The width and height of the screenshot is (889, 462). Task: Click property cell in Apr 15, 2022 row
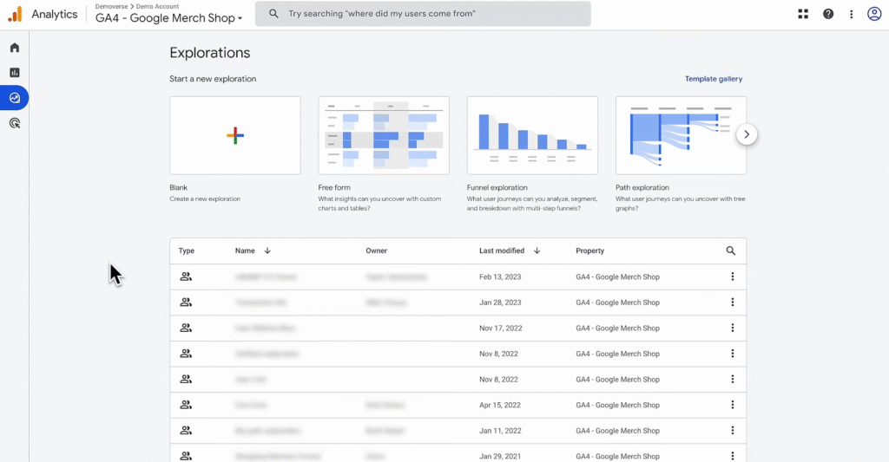click(618, 405)
